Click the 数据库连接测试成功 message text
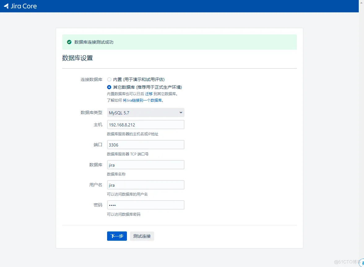The height and width of the screenshot is (267, 364). point(94,42)
